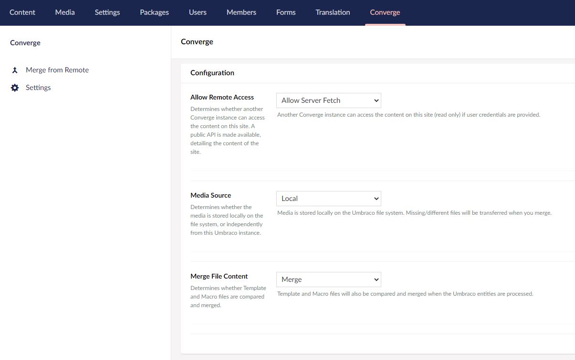Select the Converge top navigation tab

385,12
